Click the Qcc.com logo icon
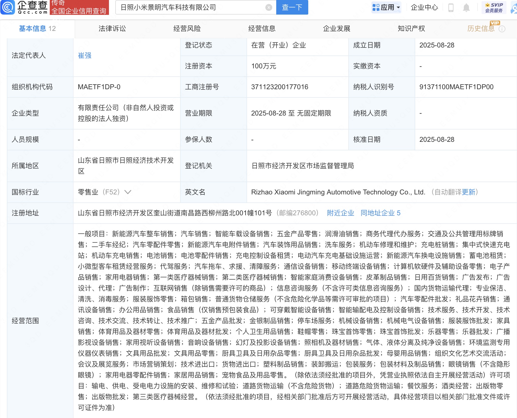Screen dimensions: 517x418 click(8, 7)
